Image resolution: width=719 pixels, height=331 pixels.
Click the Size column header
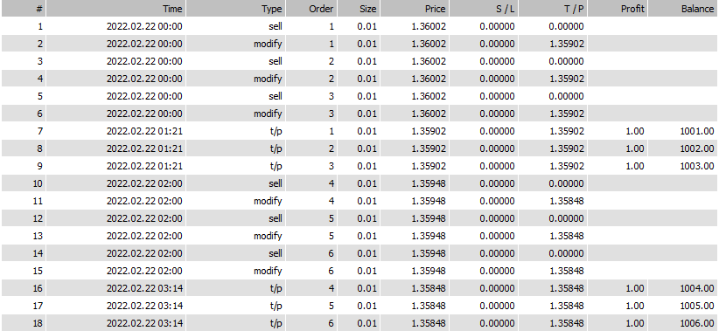pyautogui.click(x=359, y=8)
